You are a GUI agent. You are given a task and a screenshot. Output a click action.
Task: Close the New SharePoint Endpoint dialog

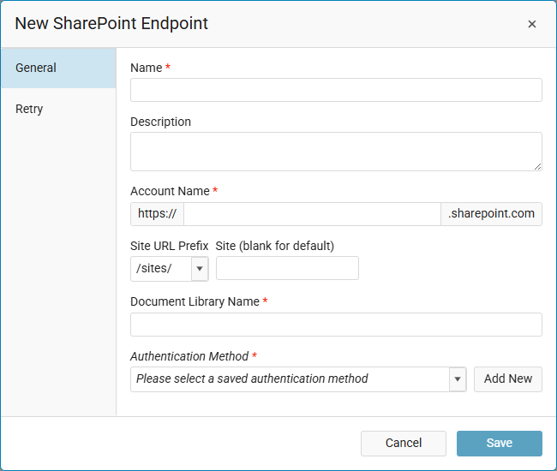531,24
